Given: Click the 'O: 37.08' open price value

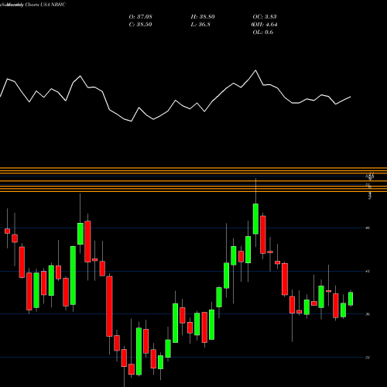Looking at the screenshot, I should click(x=141, y=16).
